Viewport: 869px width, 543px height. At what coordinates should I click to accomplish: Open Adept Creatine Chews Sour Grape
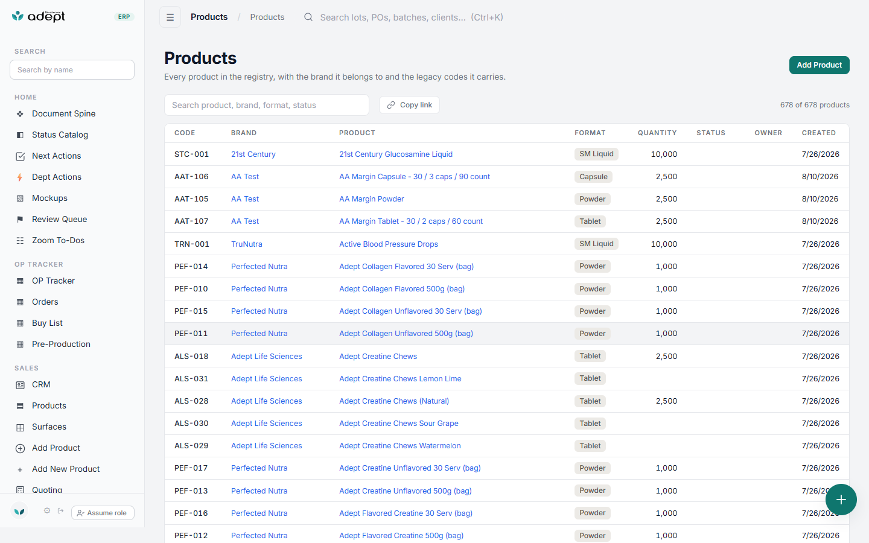click(x=398, y=424)
